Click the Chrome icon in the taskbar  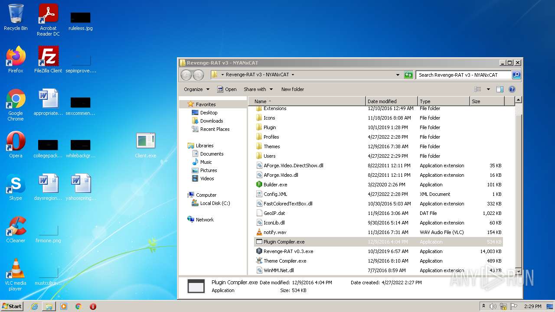click(78, 306)
